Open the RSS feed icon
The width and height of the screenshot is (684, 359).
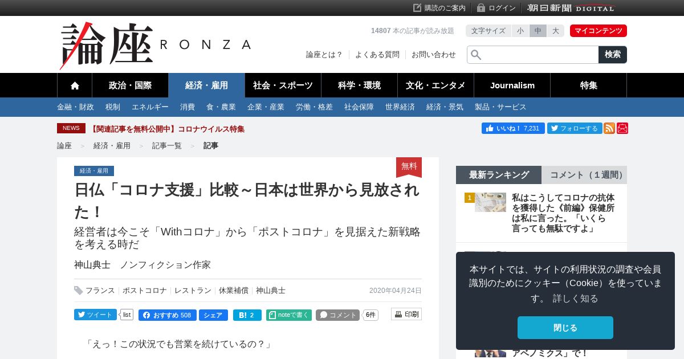609,128
